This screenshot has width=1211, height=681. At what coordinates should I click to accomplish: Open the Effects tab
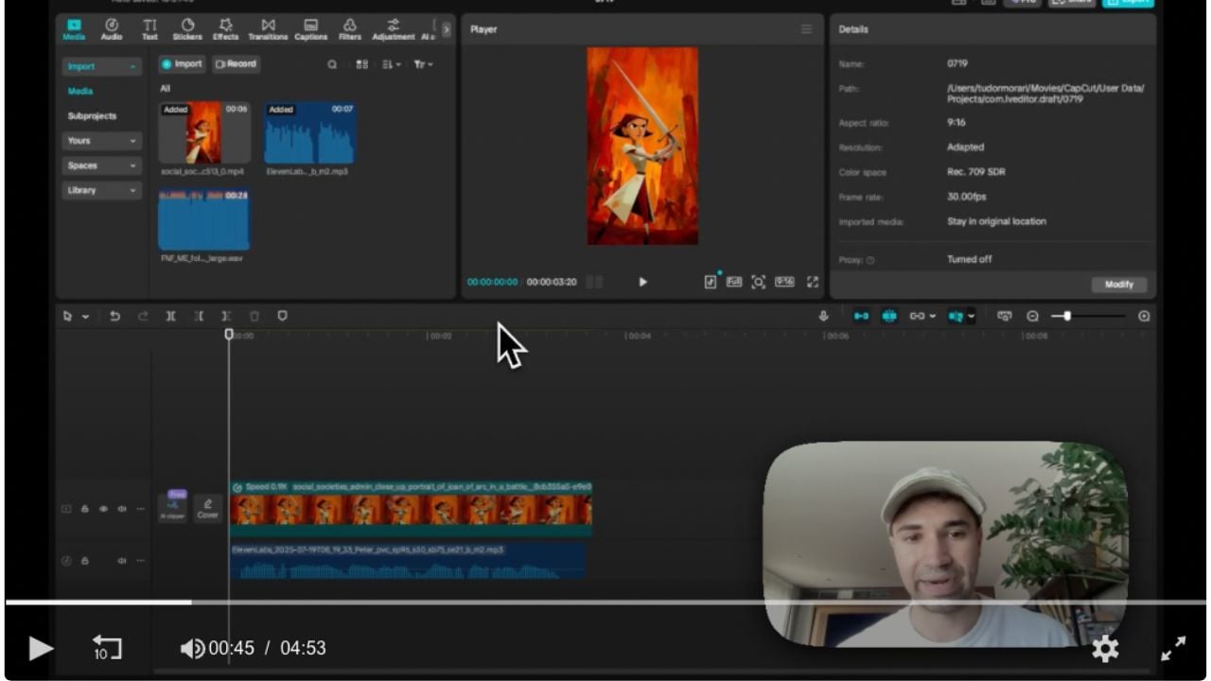[x=225, y=29]
